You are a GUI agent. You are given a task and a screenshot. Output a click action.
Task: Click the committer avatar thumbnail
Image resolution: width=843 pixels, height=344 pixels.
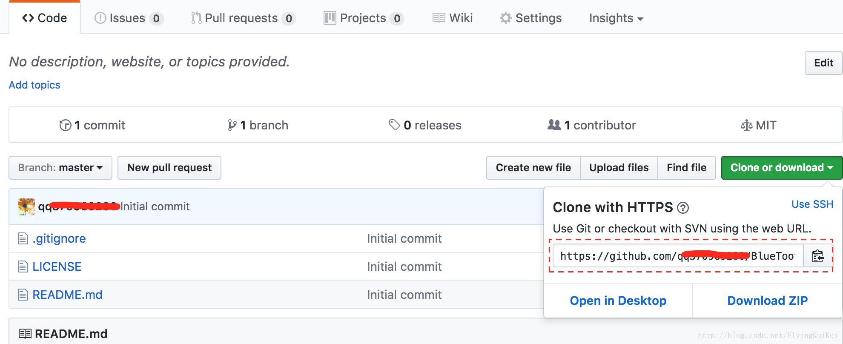coord(26,206)
